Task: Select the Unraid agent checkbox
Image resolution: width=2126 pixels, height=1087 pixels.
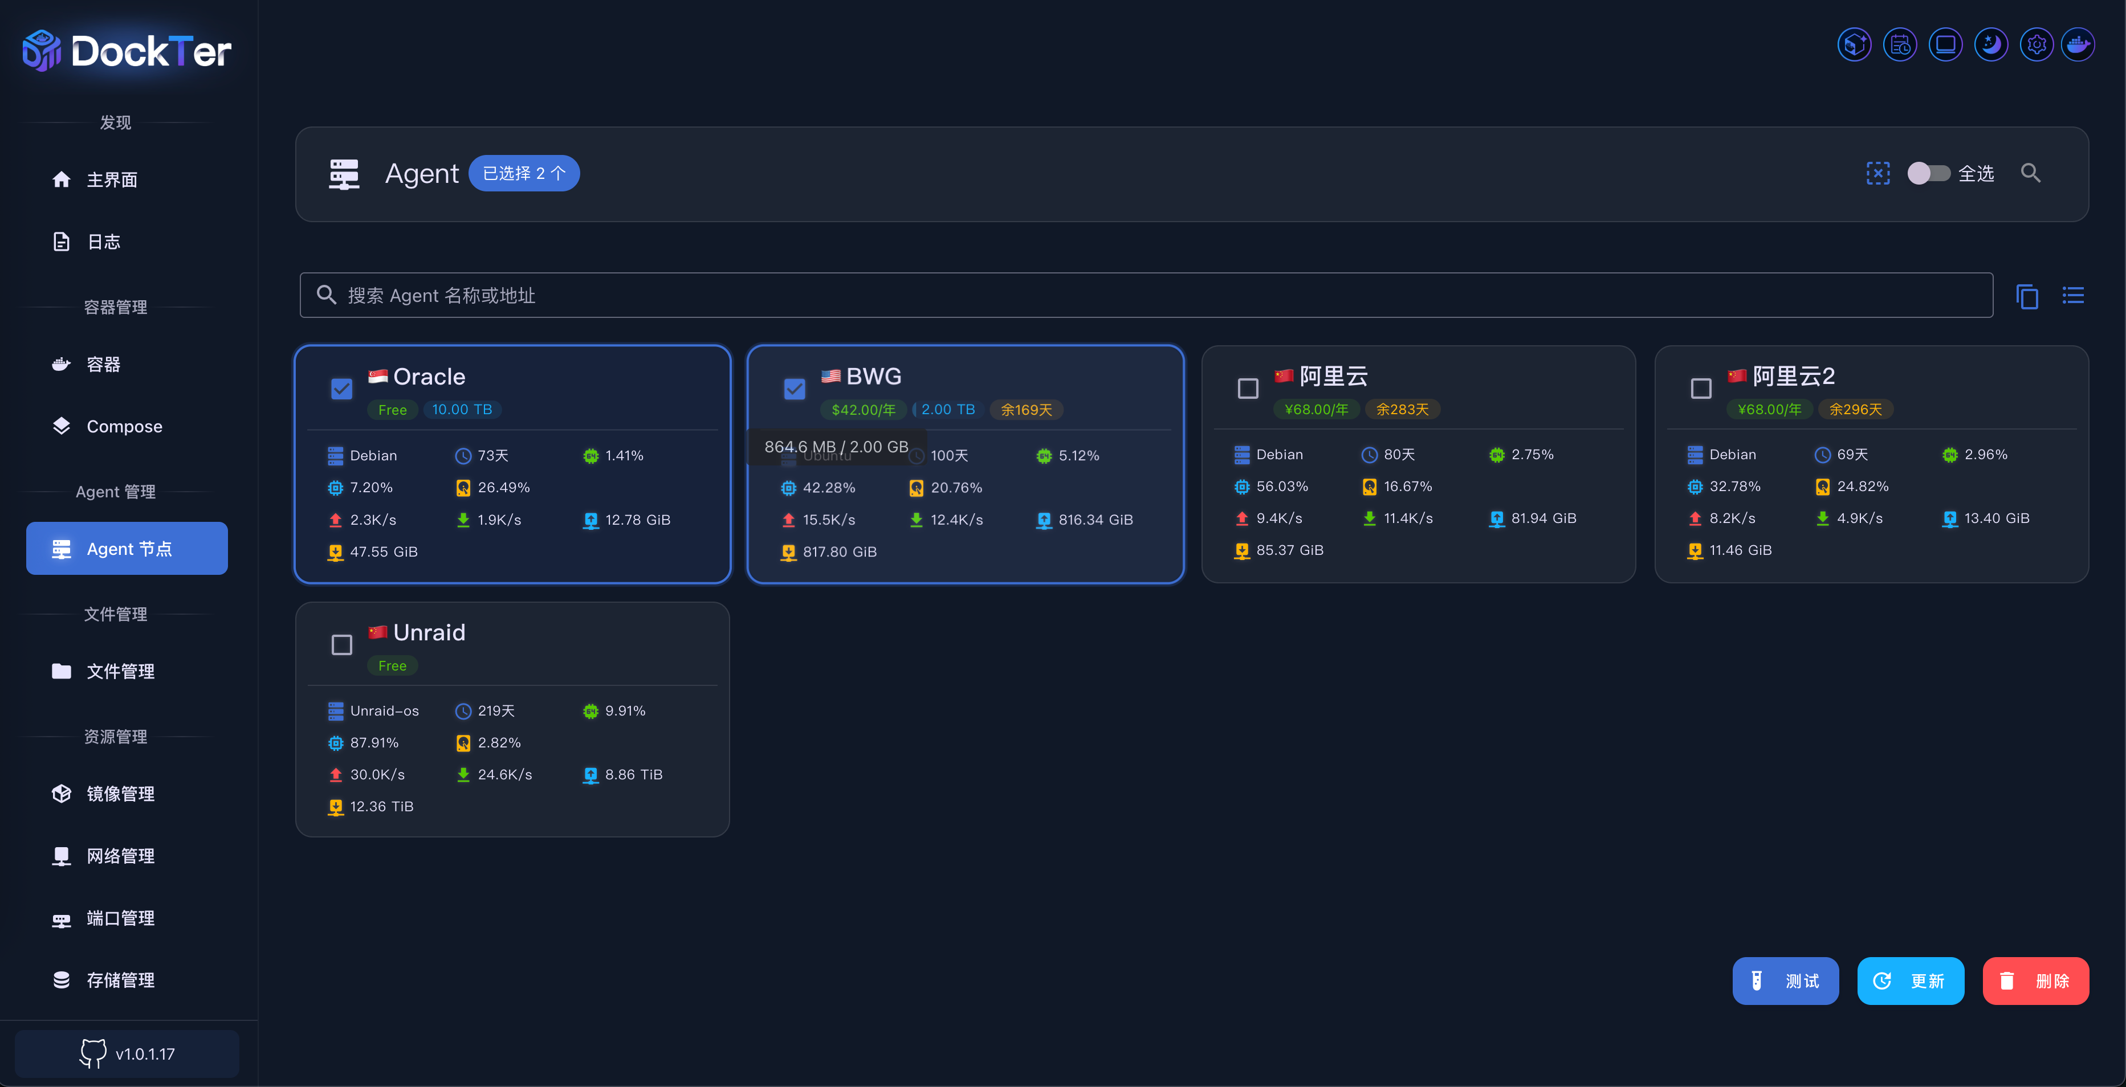Action: point(341,644)
